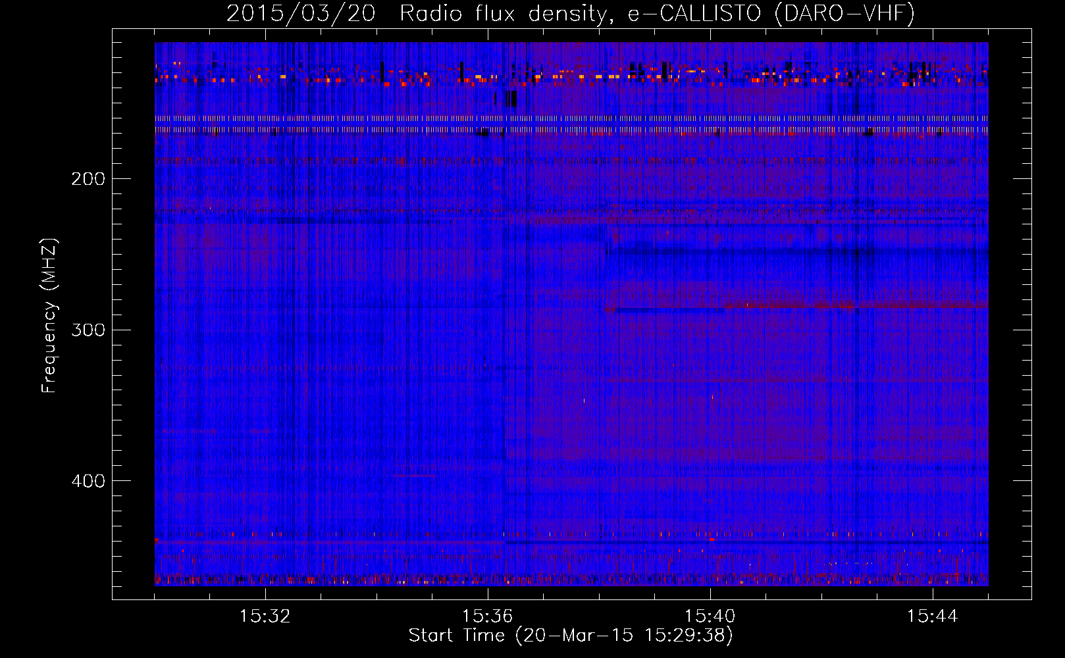Click the plot title '2015/03/20 Radio flux density'
The width and height of the screenshot is (1065, 658).
571,13
